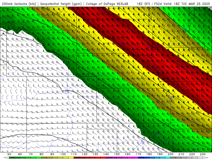Select the 80 legend value
Screen dimensions: 212x159
coord(42,154)
